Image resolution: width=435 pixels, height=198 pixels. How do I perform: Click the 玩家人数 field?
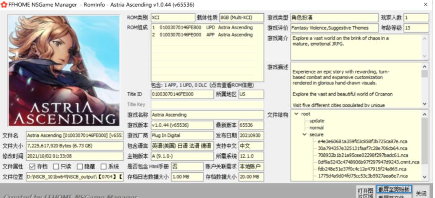click(x=416, y=17)
